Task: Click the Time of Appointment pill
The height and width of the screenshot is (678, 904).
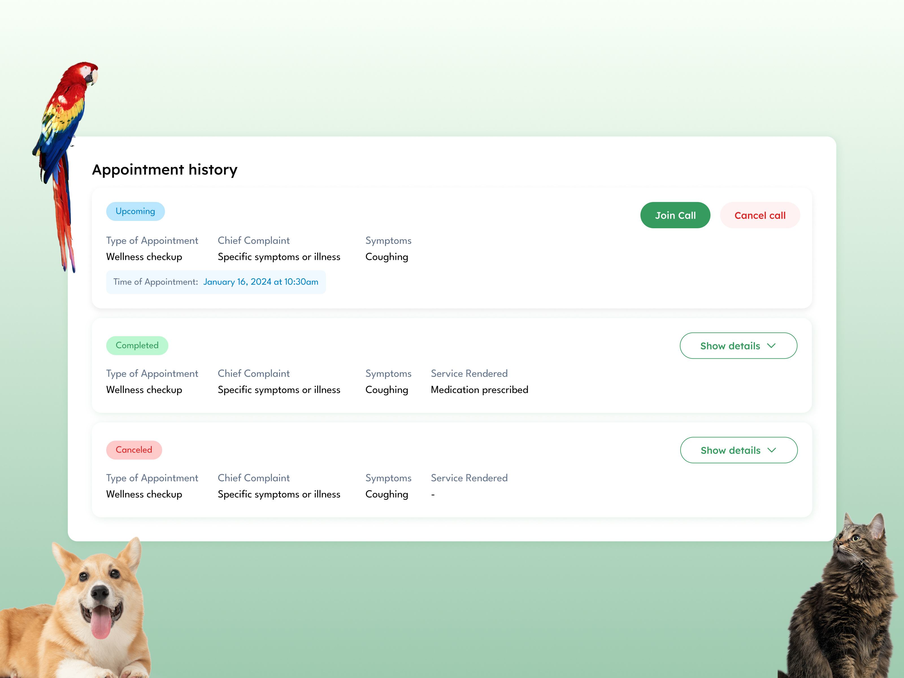Action: [216, 282]
